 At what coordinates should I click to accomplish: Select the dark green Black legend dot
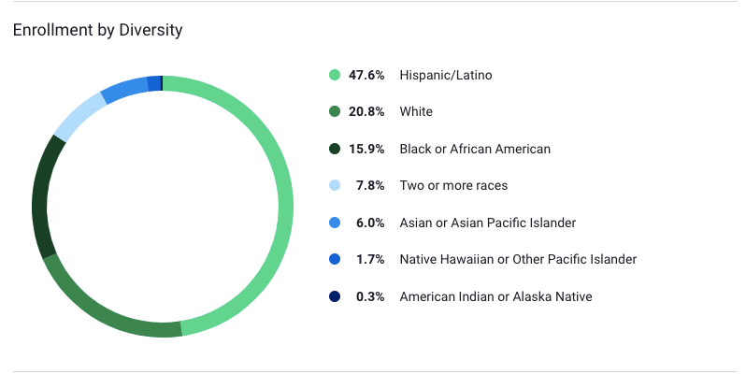pyautogui.click(x=335, y=149)
